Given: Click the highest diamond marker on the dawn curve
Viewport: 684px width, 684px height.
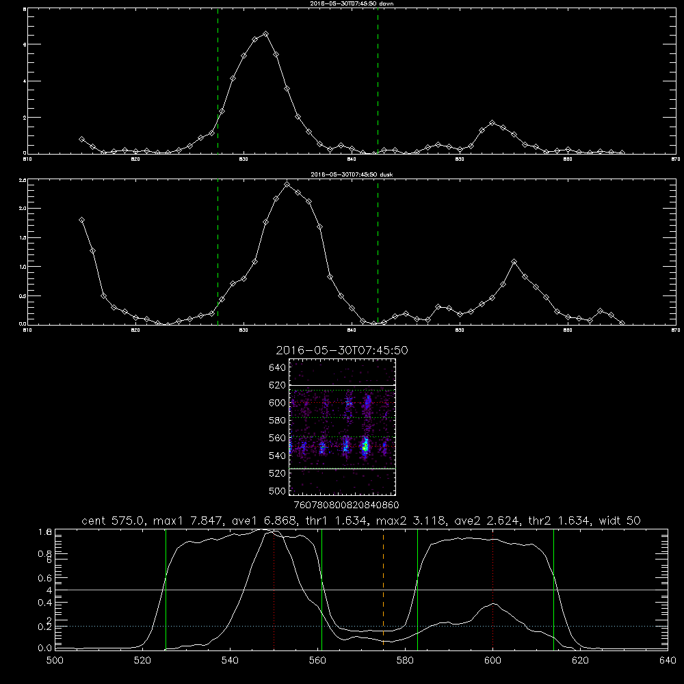Looking at the screenshot, I should coord(265,34).
